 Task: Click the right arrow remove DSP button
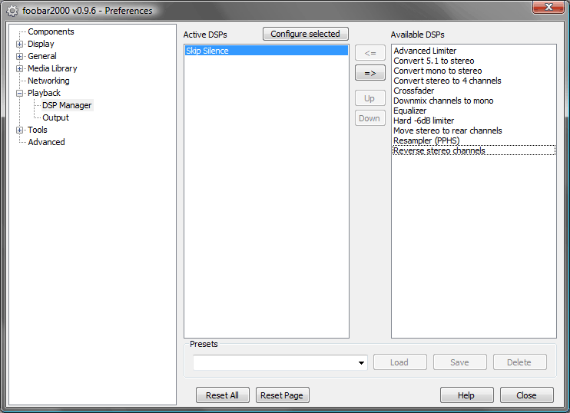pyautogui.click(x=370, y=73)
